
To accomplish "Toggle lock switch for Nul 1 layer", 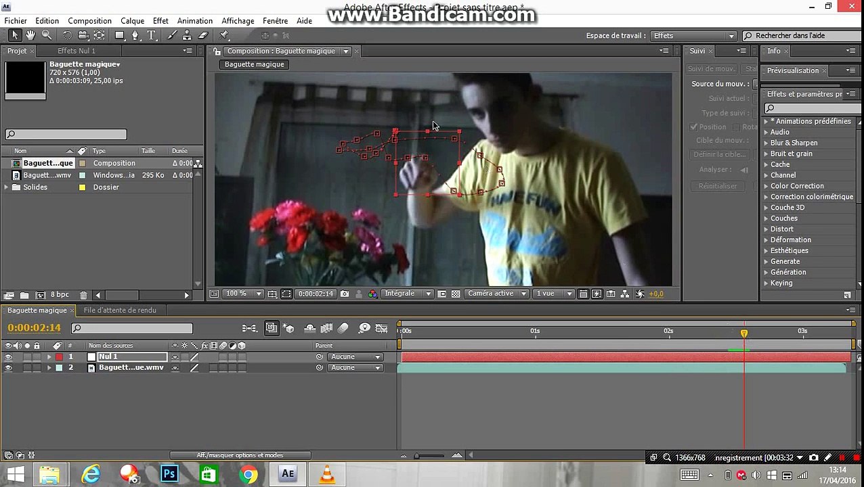I will (x=37, y=356).
